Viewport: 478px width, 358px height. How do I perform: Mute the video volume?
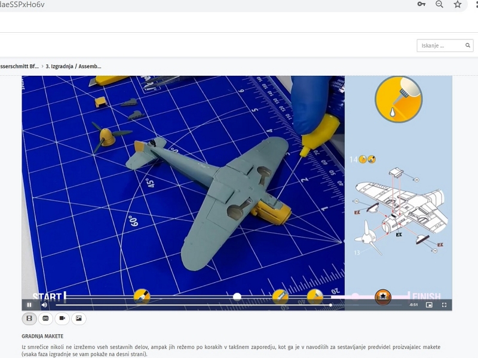[44, 305]
